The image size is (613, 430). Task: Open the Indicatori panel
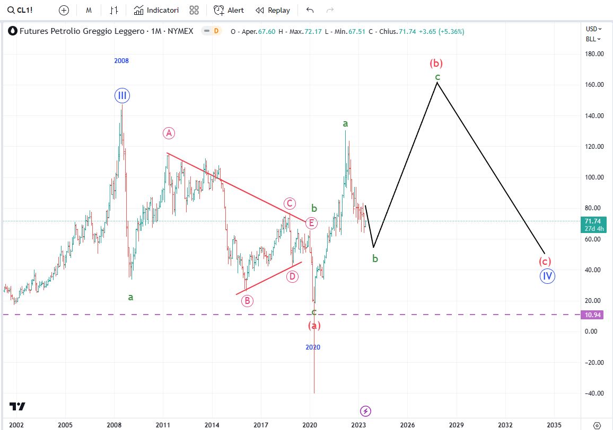click(156, 10)
